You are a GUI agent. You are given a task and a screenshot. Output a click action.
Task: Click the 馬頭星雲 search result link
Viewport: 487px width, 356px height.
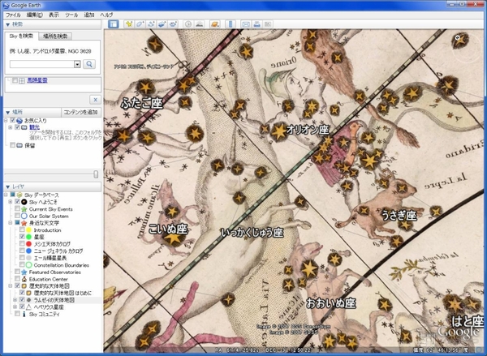coord(35,81)
